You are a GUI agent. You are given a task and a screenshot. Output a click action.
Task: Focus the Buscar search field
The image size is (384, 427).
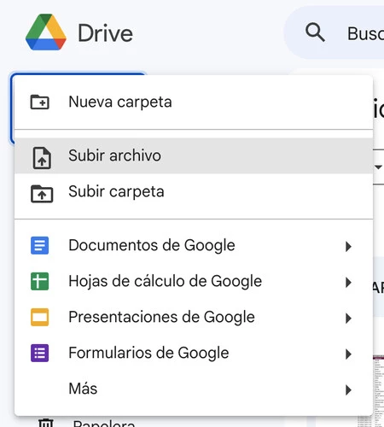point(335,32)
